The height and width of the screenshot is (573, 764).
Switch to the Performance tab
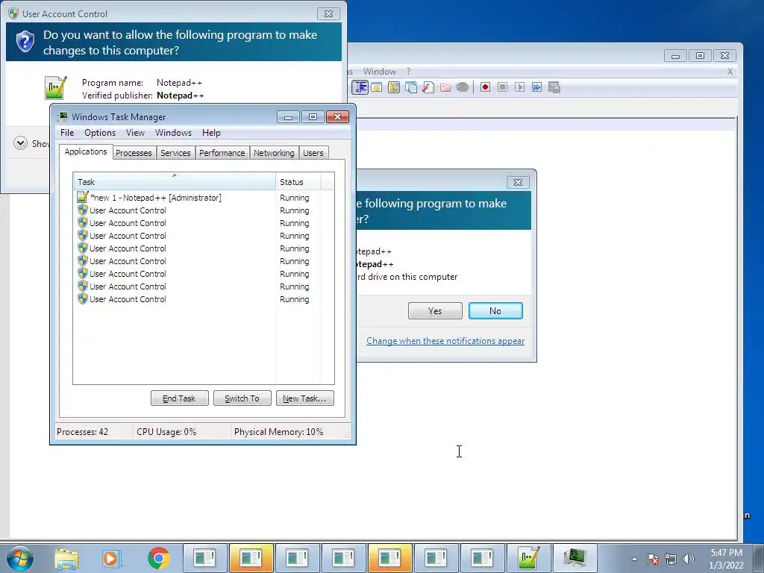click(222, 153)
